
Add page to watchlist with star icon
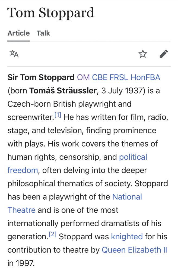click(143, 54)
